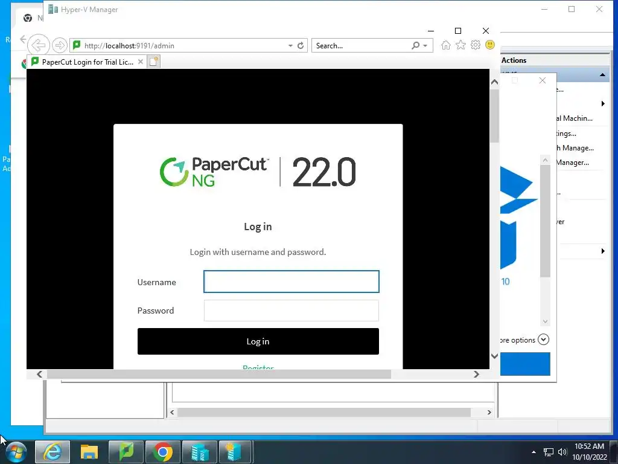The image size is (618, 464).
Task: Click Hyper-V Actions panel header
Action: click(x=555, y=60)
